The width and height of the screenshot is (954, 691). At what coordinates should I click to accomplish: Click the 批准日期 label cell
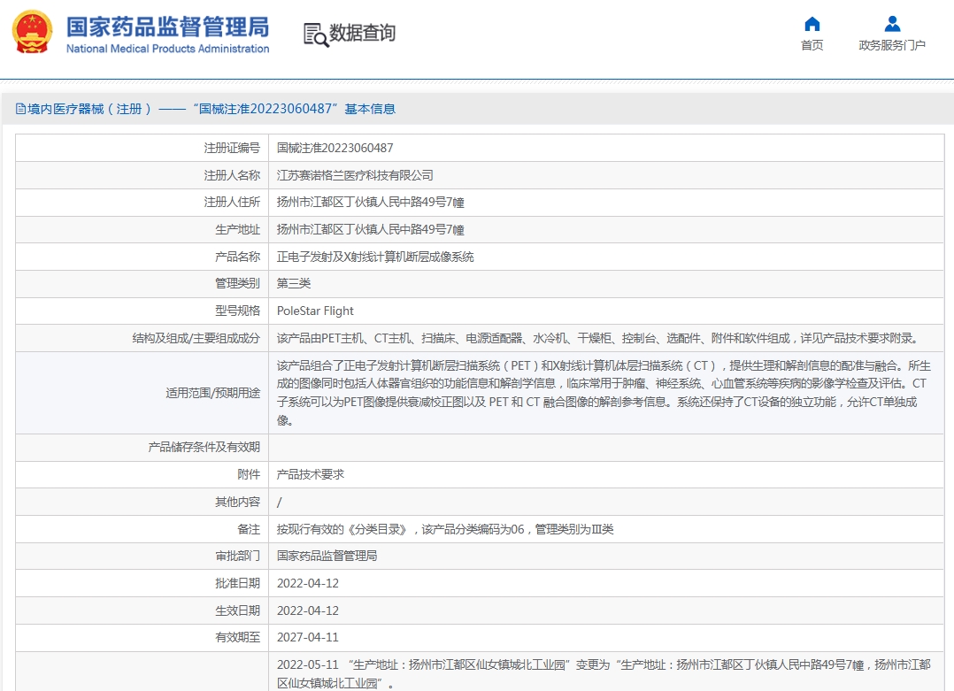[x=142, y=583]
